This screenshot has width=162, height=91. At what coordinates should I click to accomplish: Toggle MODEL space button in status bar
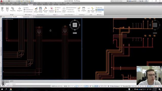(66, 86)
